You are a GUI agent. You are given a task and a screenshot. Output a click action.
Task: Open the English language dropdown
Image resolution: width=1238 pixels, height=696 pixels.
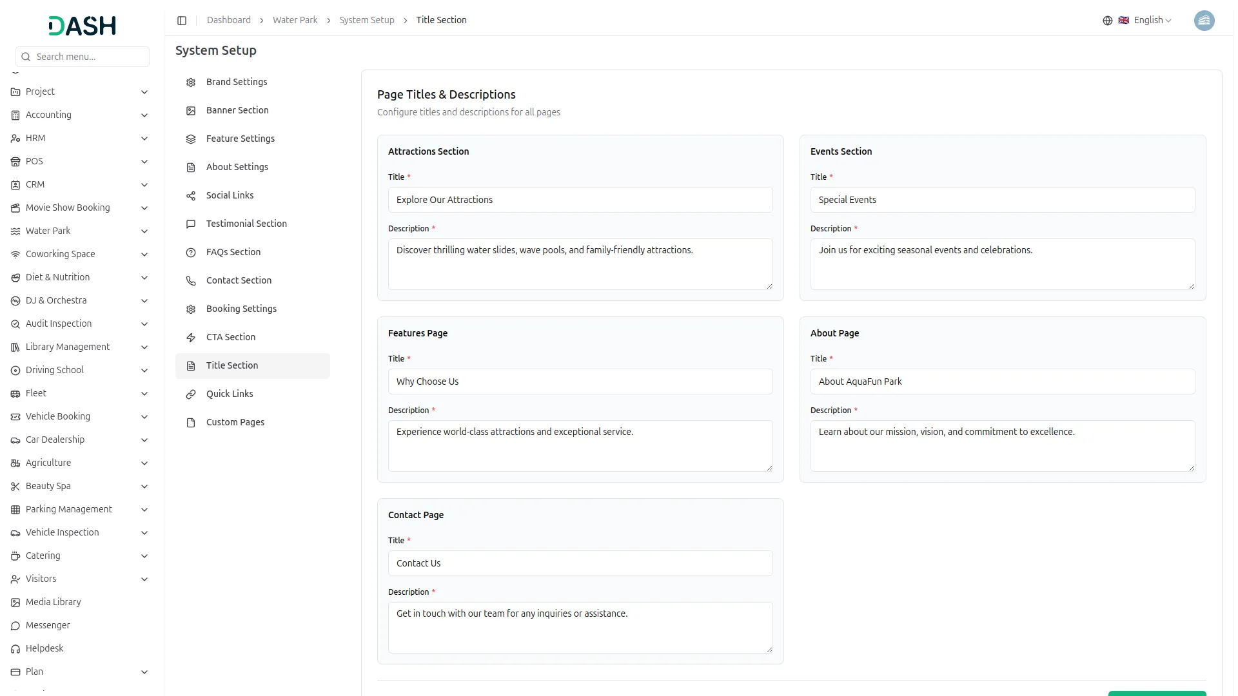pyautogui.click(x=1152, y=21)
